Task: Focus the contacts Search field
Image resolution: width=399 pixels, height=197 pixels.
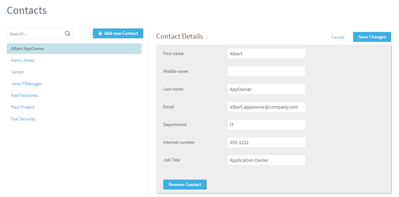Action: pyautogui.click(x=36, y=34)
